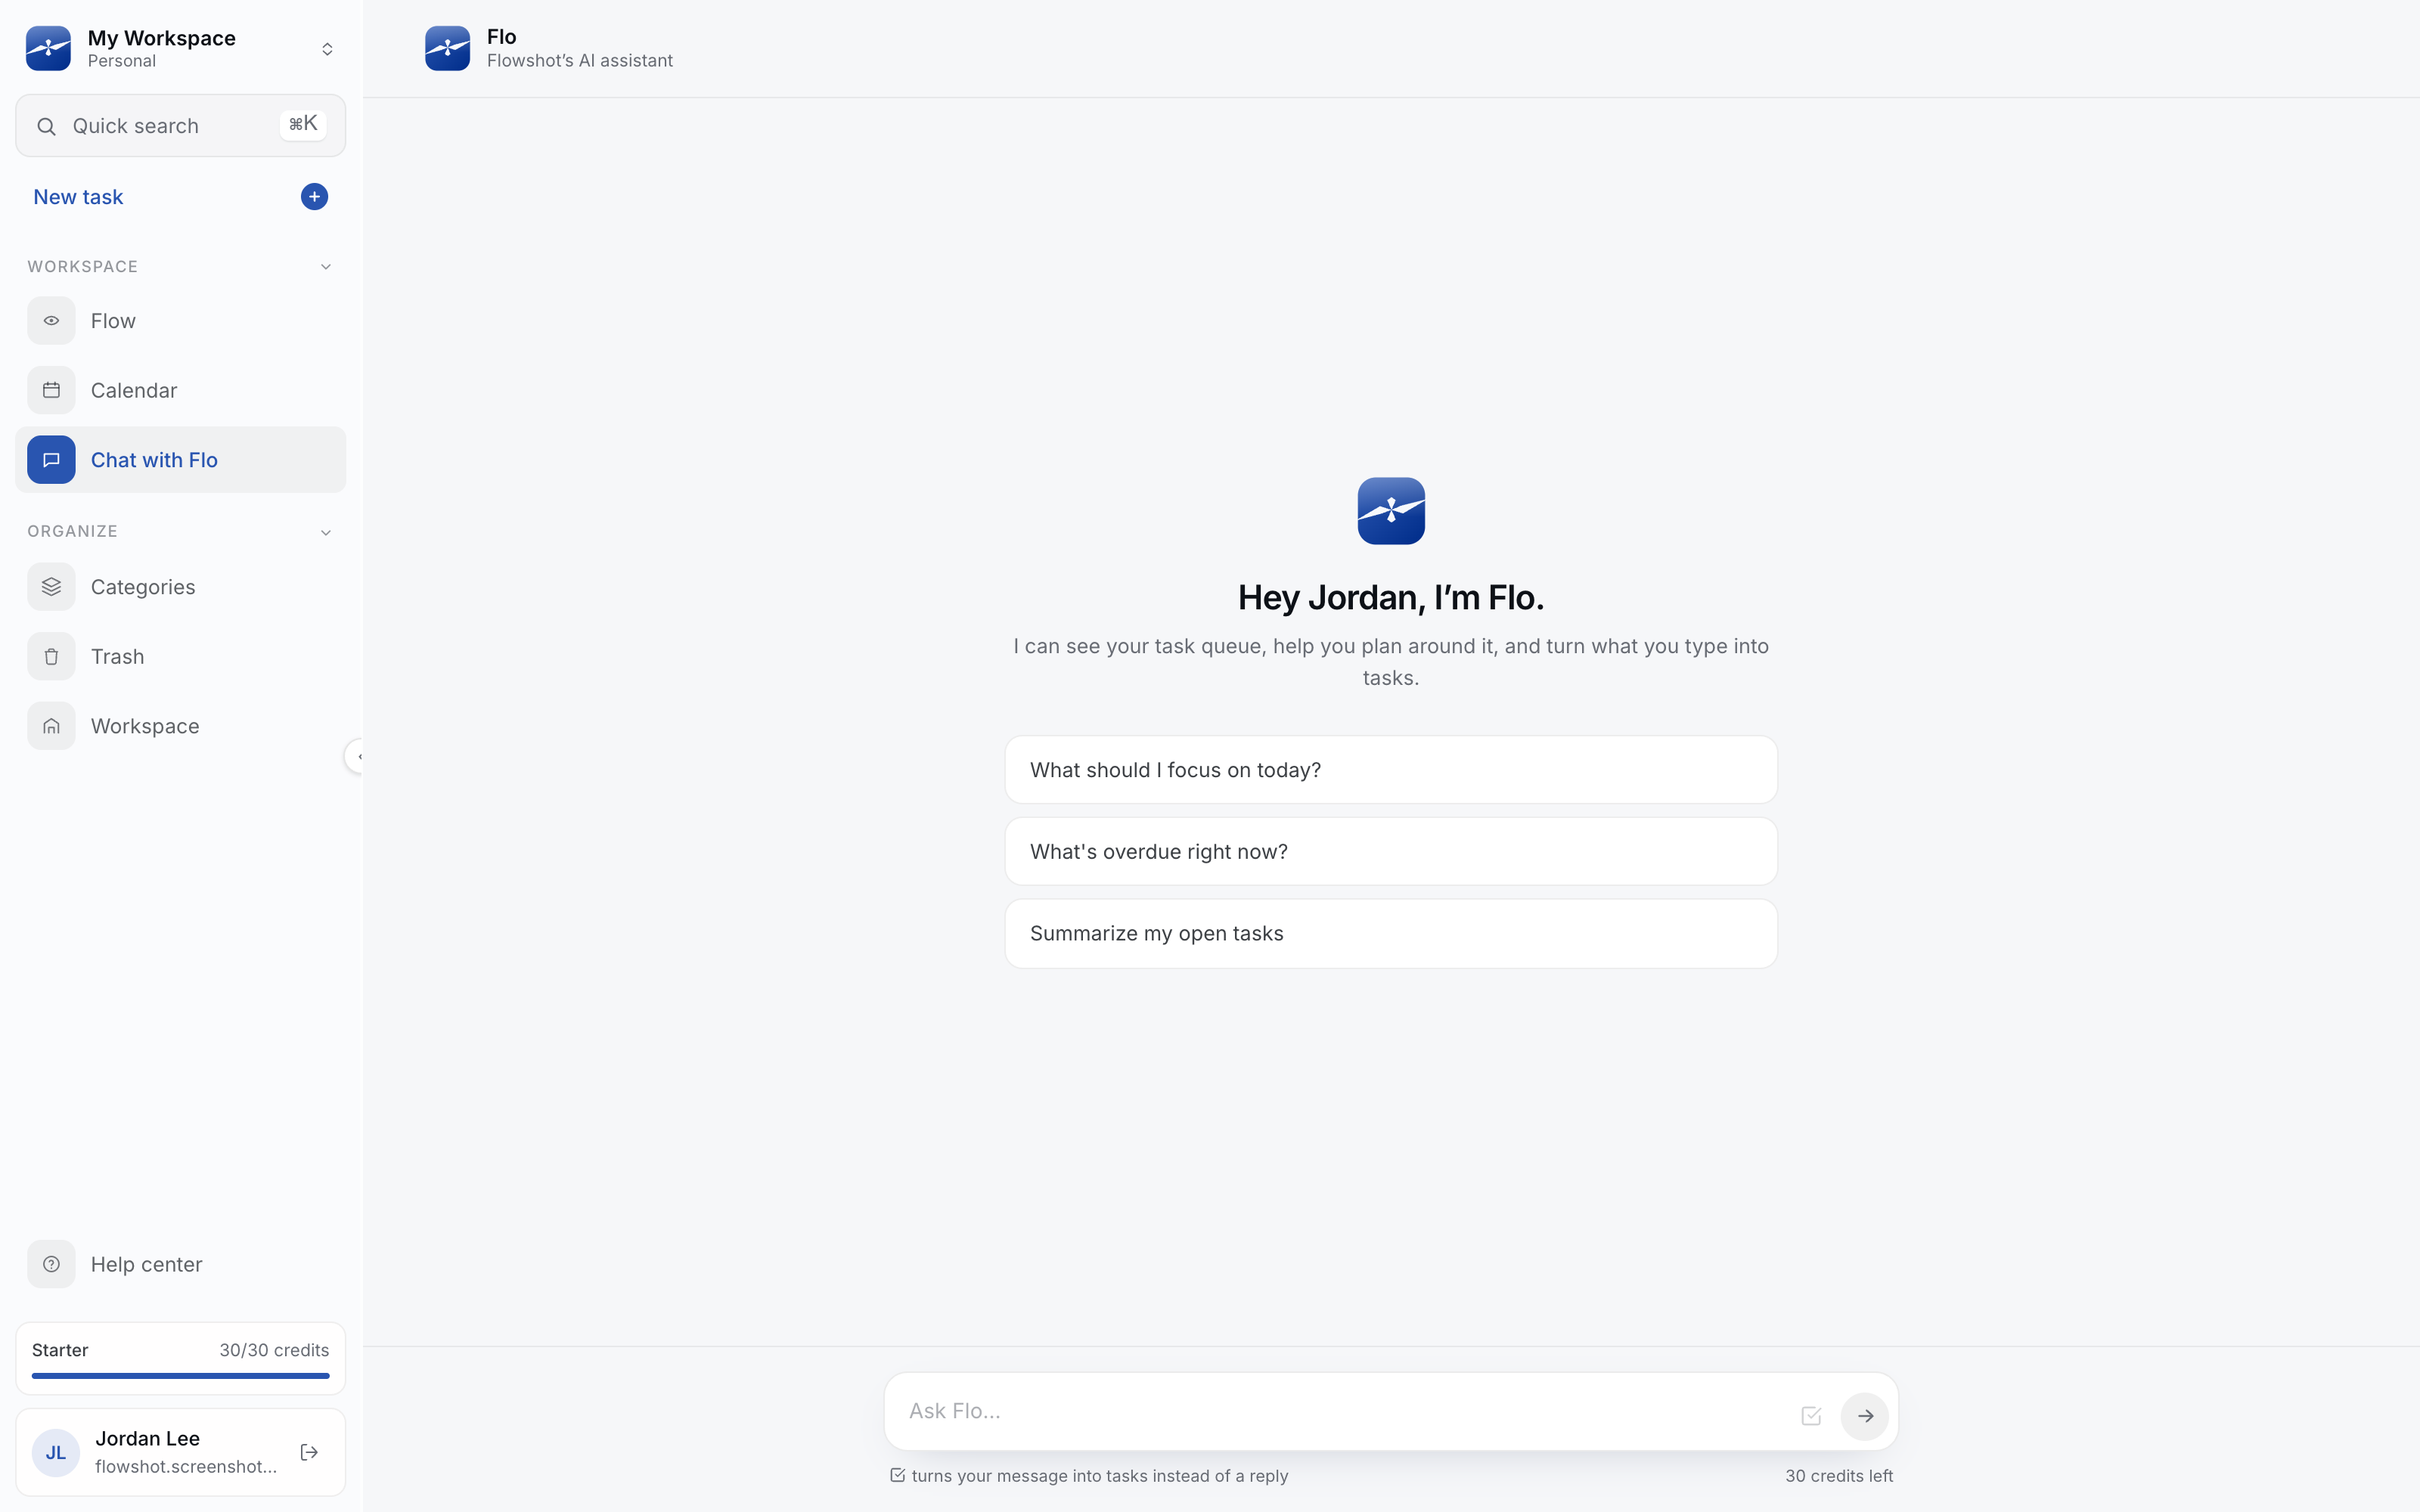The height and width of the screenshot is (1512, 2420).
Task: Collapse the ORGANIZE section
Action: coord(326,533)
